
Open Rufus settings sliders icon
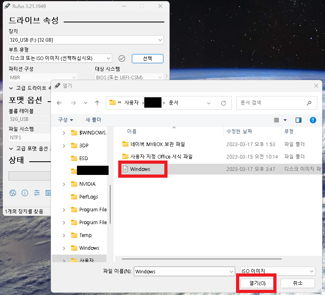(x=37, y=193)
